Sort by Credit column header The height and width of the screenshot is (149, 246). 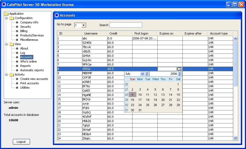pos(119,33)
